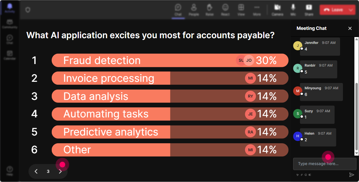Click Jennifer's chat avatar

click(x=298, y=46)
